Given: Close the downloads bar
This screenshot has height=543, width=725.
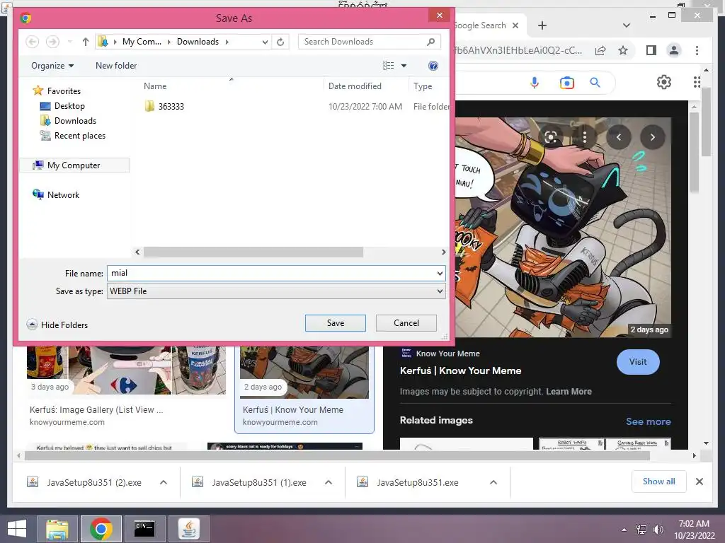Looking at the screenshot, I should tap(700, 481).
